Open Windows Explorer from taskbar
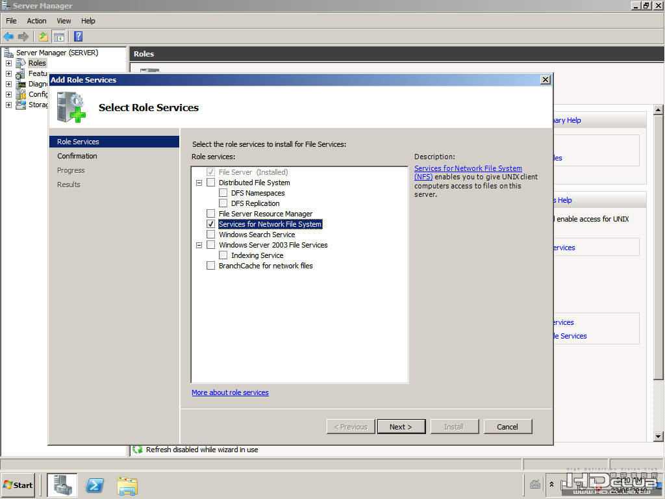The width and height of the screenshot is (665, 499). click(127, 486)
